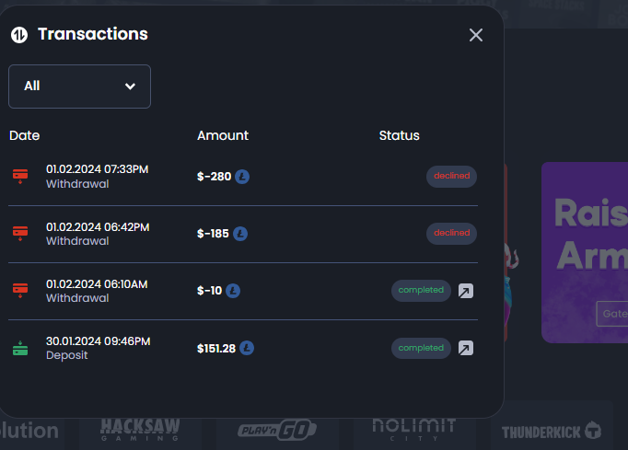Click Litecoin icon next to $-280
628x450 pixels.
(242, 176)
